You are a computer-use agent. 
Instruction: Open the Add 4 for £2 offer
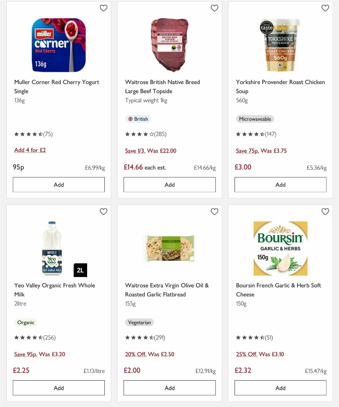click(x=30, y=150)
